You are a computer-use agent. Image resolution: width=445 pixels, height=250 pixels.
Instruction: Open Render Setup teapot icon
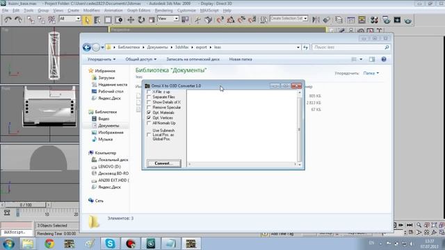point(387,19)
